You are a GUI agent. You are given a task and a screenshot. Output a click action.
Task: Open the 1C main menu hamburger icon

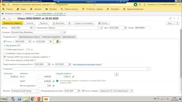pyautogui.click(x=9, y=5)
